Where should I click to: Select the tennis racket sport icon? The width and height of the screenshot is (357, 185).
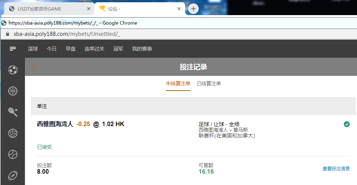click(13, 112)
